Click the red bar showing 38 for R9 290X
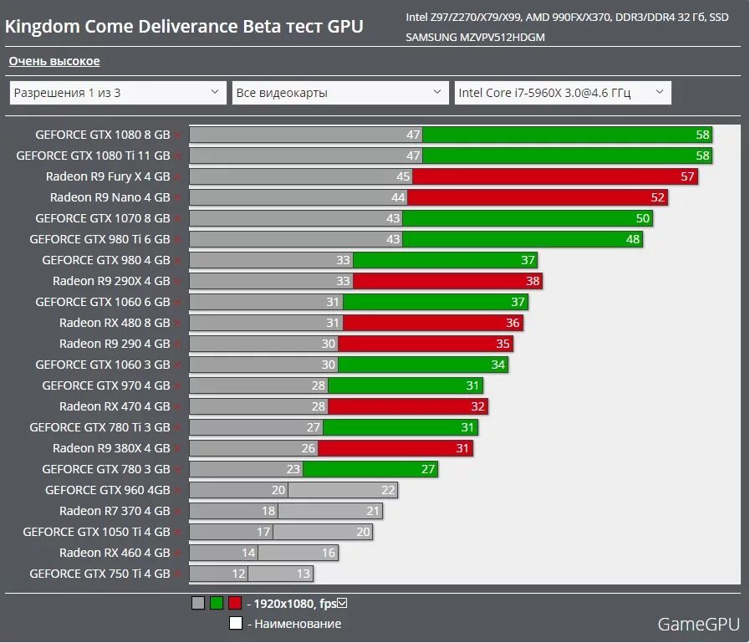 coord(447,281)
